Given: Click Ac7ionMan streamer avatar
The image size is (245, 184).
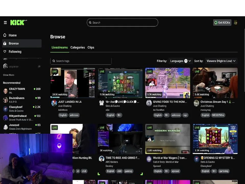Looking at the screenshot, I should (149, 103).
